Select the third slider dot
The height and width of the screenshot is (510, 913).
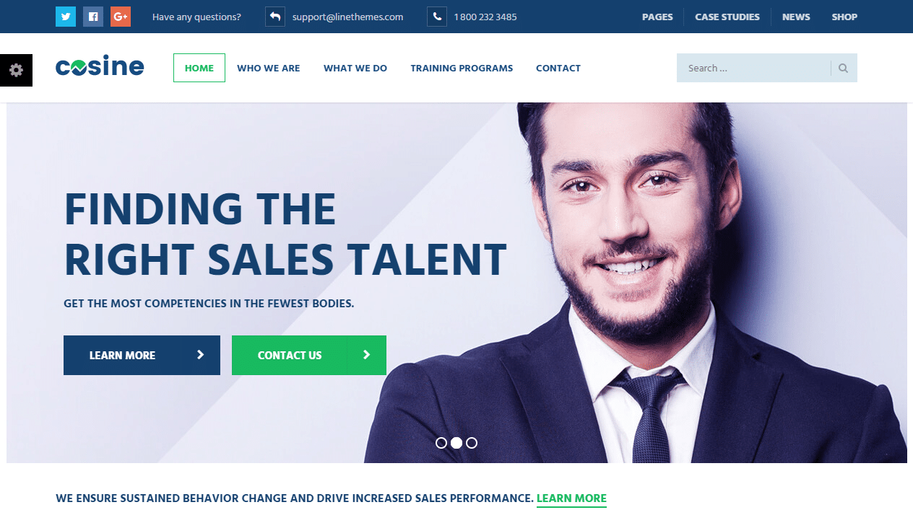pos(472,443)
